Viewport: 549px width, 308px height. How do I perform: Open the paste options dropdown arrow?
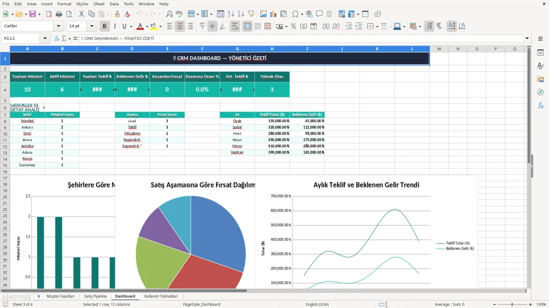[x=108, y=14]
